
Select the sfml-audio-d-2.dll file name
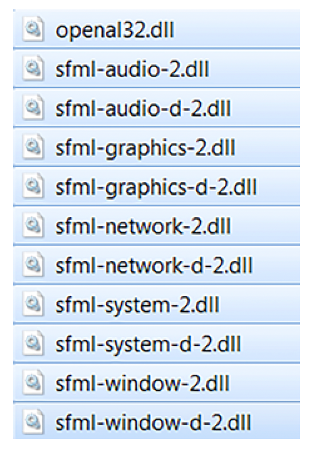coord(143,109)
